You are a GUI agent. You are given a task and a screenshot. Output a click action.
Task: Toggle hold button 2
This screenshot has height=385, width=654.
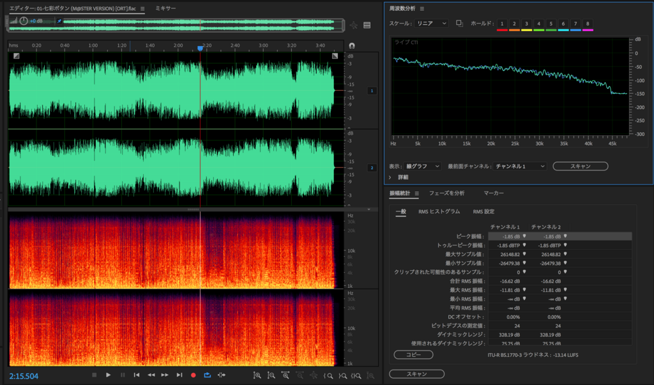click(514, 24)
